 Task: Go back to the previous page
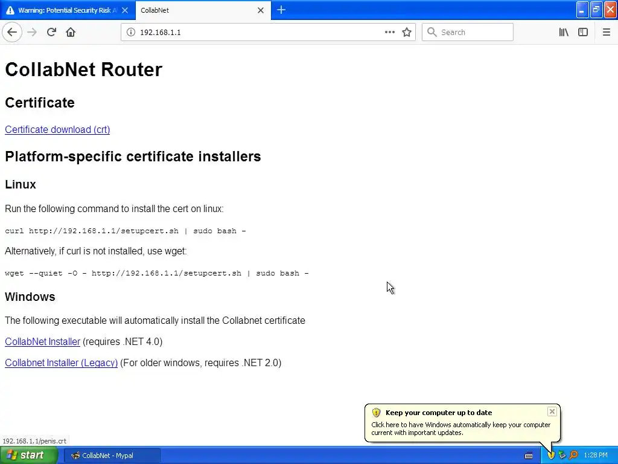[12, 32]
